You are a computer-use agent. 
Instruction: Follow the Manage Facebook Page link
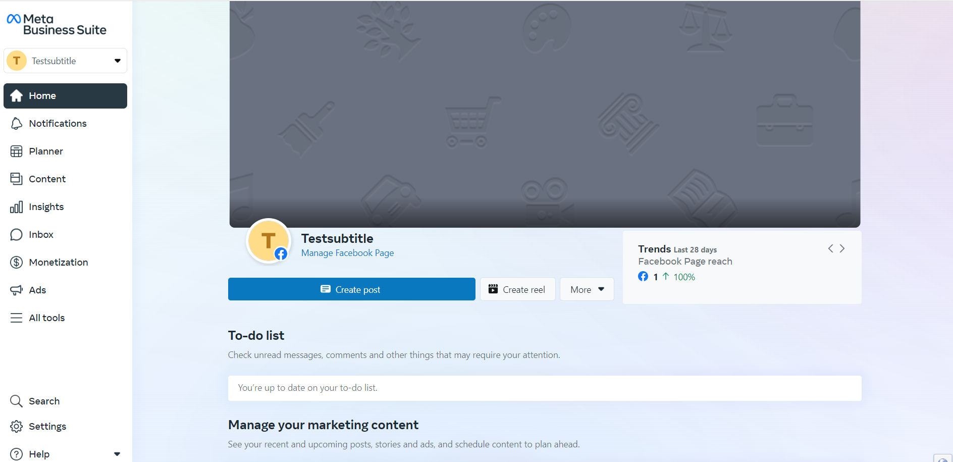[347, 253]
